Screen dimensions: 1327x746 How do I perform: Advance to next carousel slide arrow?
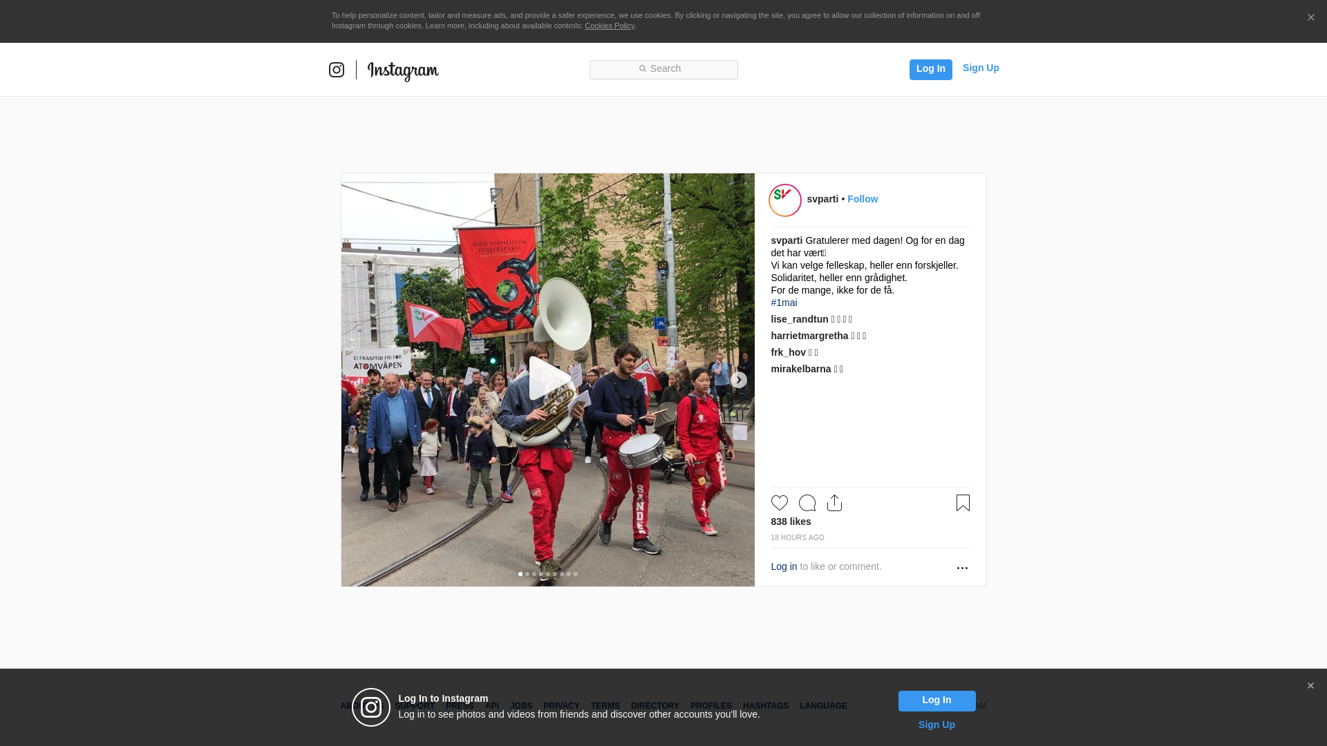pyautogui.click(x=739, y=380)
